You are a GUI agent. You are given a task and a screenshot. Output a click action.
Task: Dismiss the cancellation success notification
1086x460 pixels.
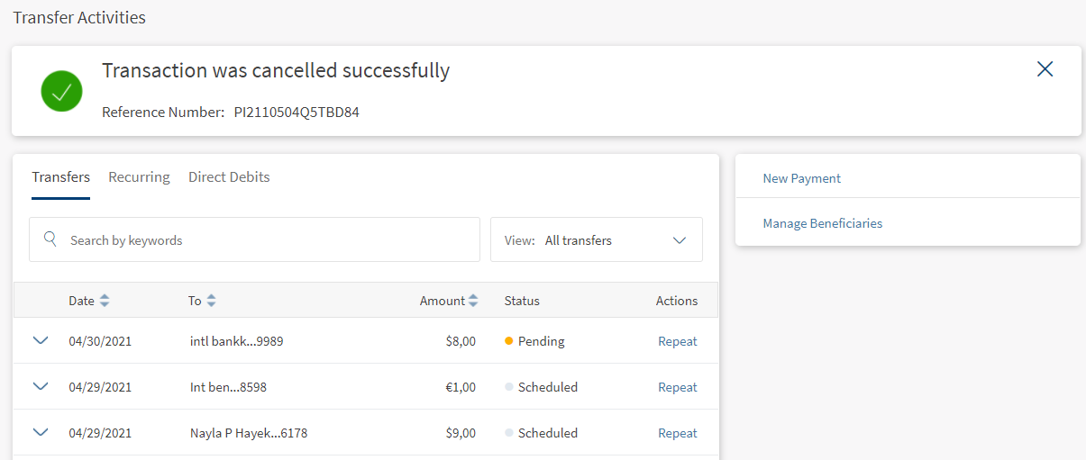tap(1045, 69)
